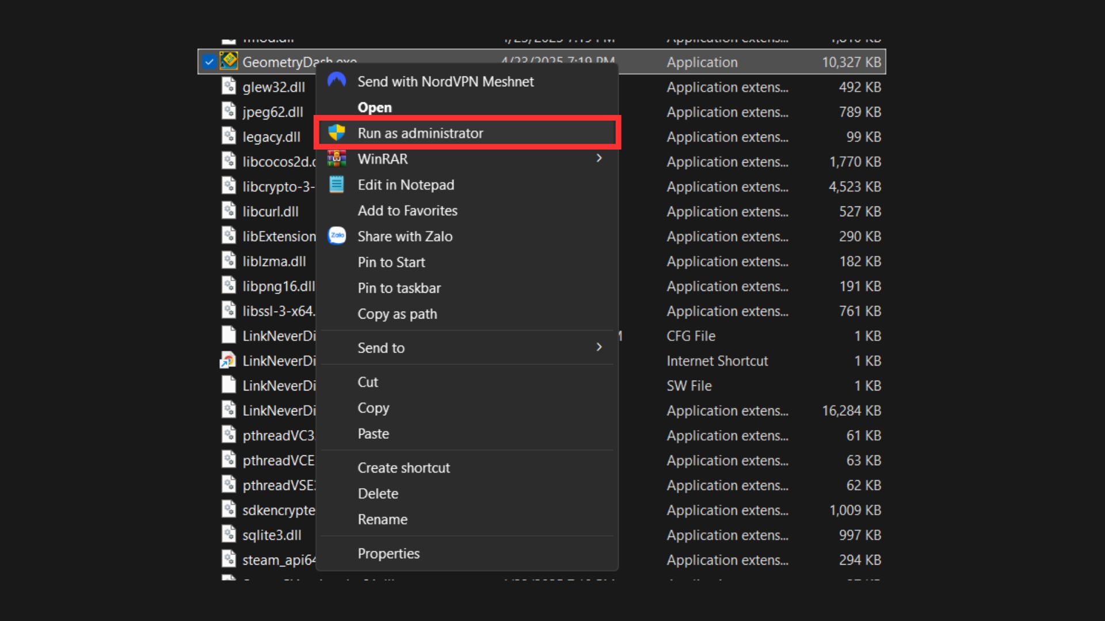The width and height of the screenshot is (1105, 621).
Task: Choose Rename from the context menu
Action: tap(382, 519)
